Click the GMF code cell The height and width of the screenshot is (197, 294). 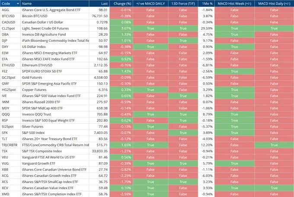coord(10,84)
